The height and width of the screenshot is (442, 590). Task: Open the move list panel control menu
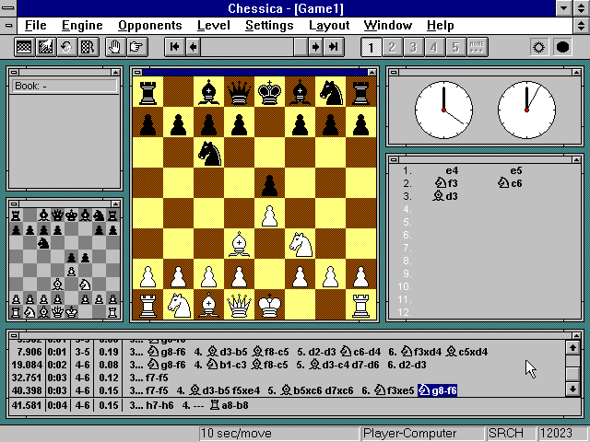394,159
